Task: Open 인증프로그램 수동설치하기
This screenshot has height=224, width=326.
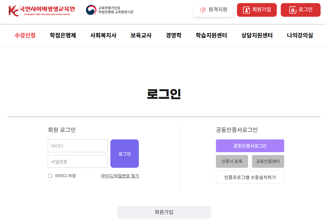Action: (250, 177)
